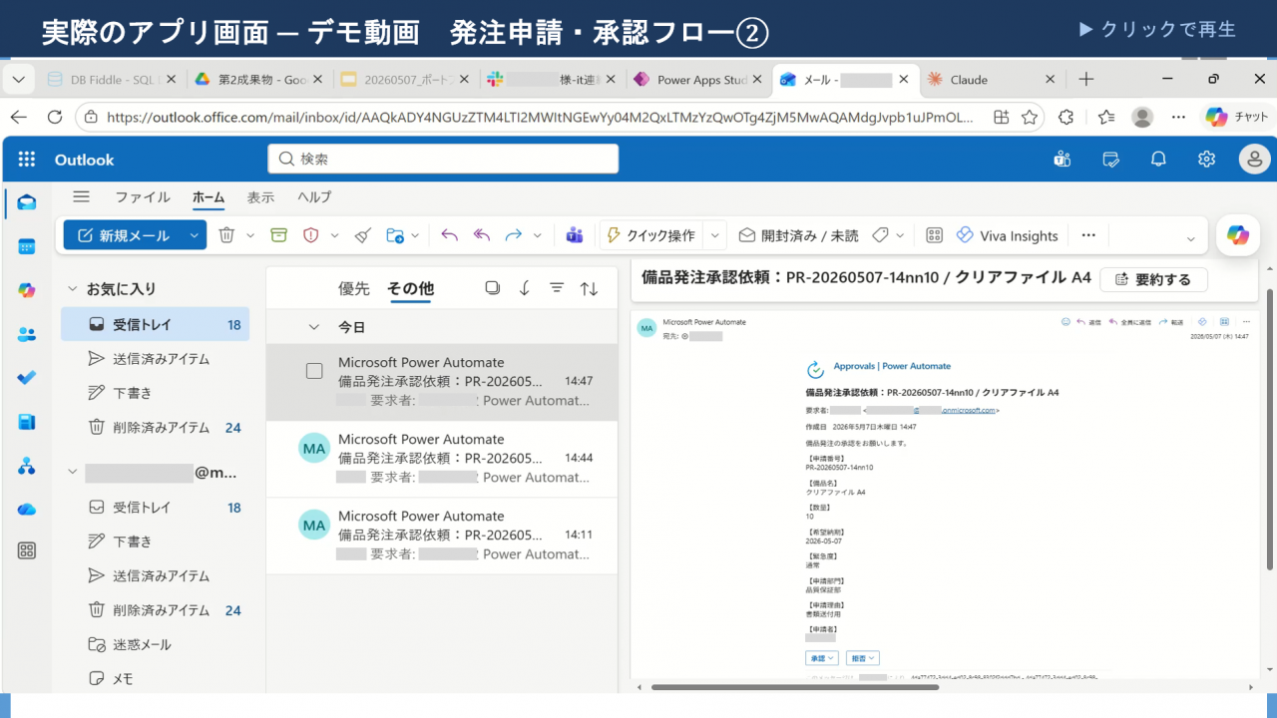Open the 14:11 Power Automate message

click(x=442, y=536)
